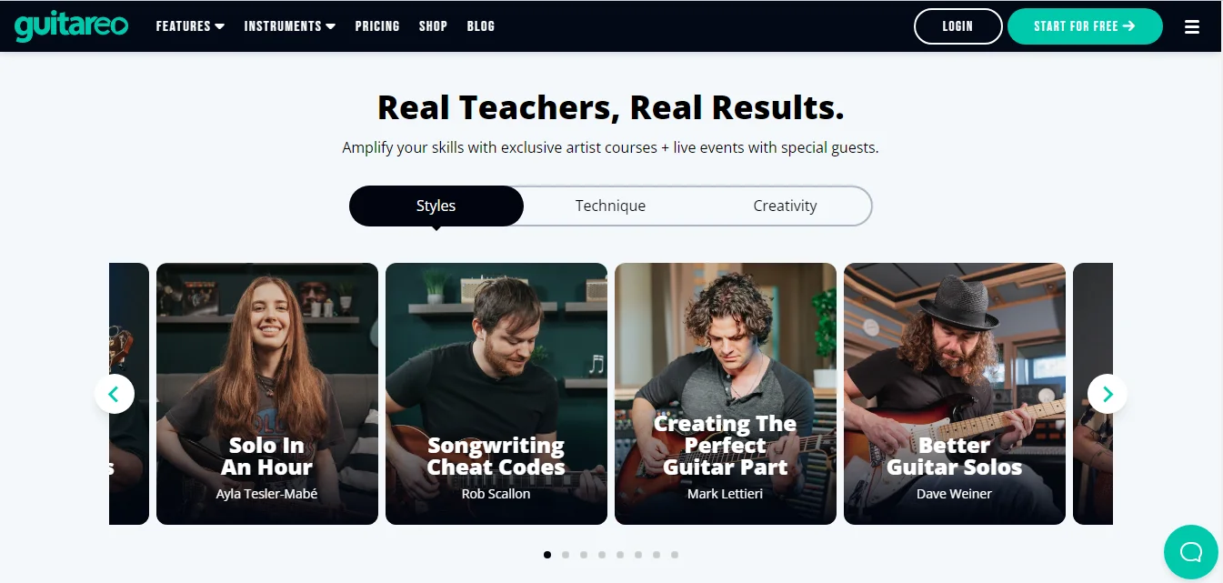Go to the previous carousel slide
Image resolution: width=1223 pixels, height=583 pixels.
point(115,394)
